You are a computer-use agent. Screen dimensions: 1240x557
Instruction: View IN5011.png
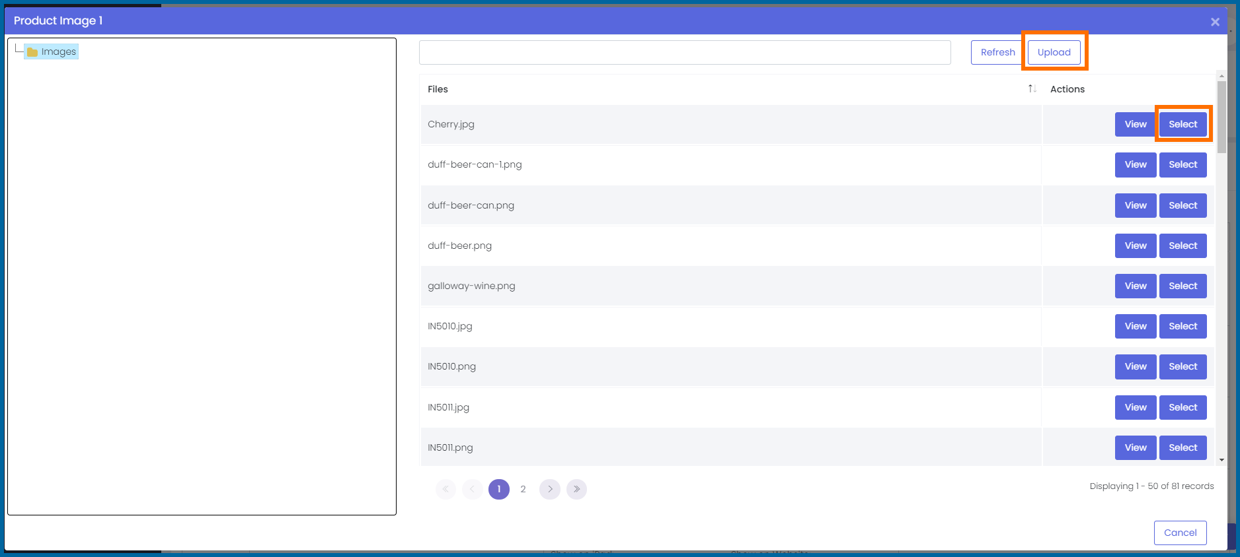(1136, 447)
